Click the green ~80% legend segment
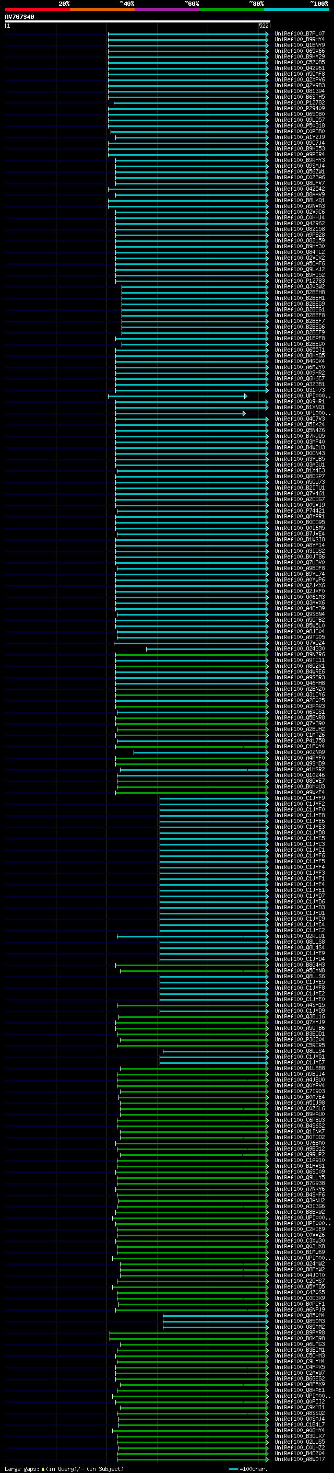Screen dimensions: 334x1473 coord(232,9)
